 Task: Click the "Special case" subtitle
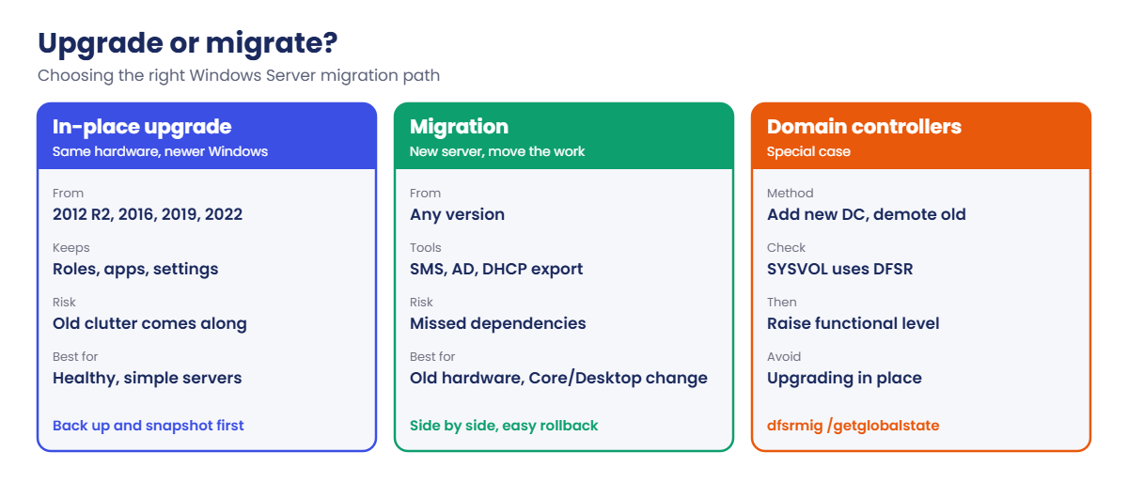click(808, 151)
